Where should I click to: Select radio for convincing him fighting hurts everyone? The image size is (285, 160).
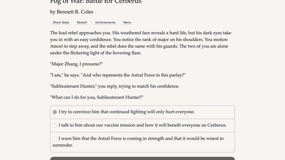click(x=55, y=112)
